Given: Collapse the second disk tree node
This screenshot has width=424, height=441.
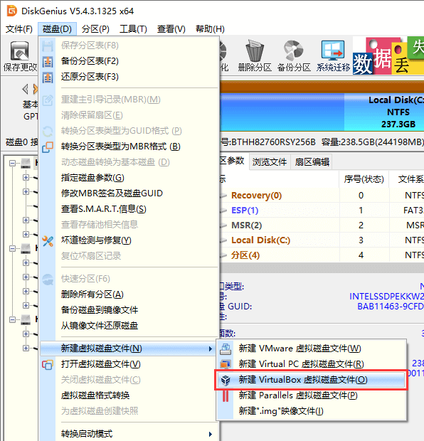Looking at the screenshot, I should click(x=12, y=248).
